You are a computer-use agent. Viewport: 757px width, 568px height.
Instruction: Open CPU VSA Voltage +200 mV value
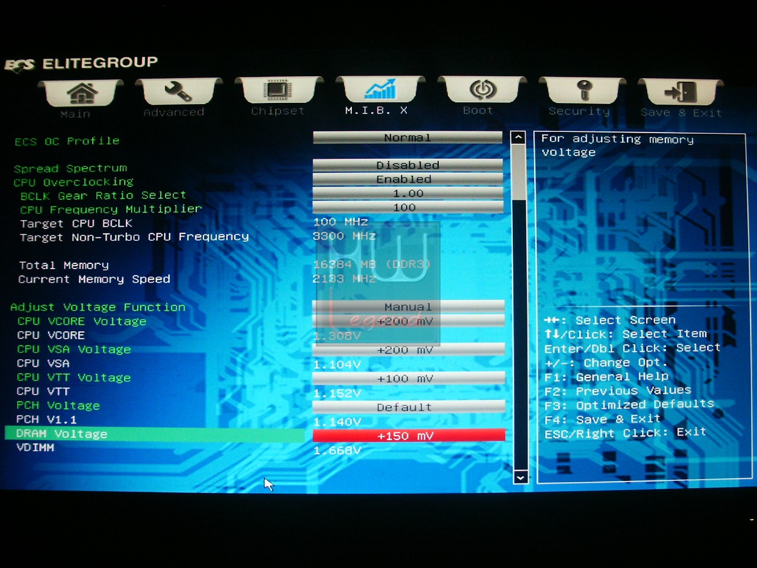(408, 350)
